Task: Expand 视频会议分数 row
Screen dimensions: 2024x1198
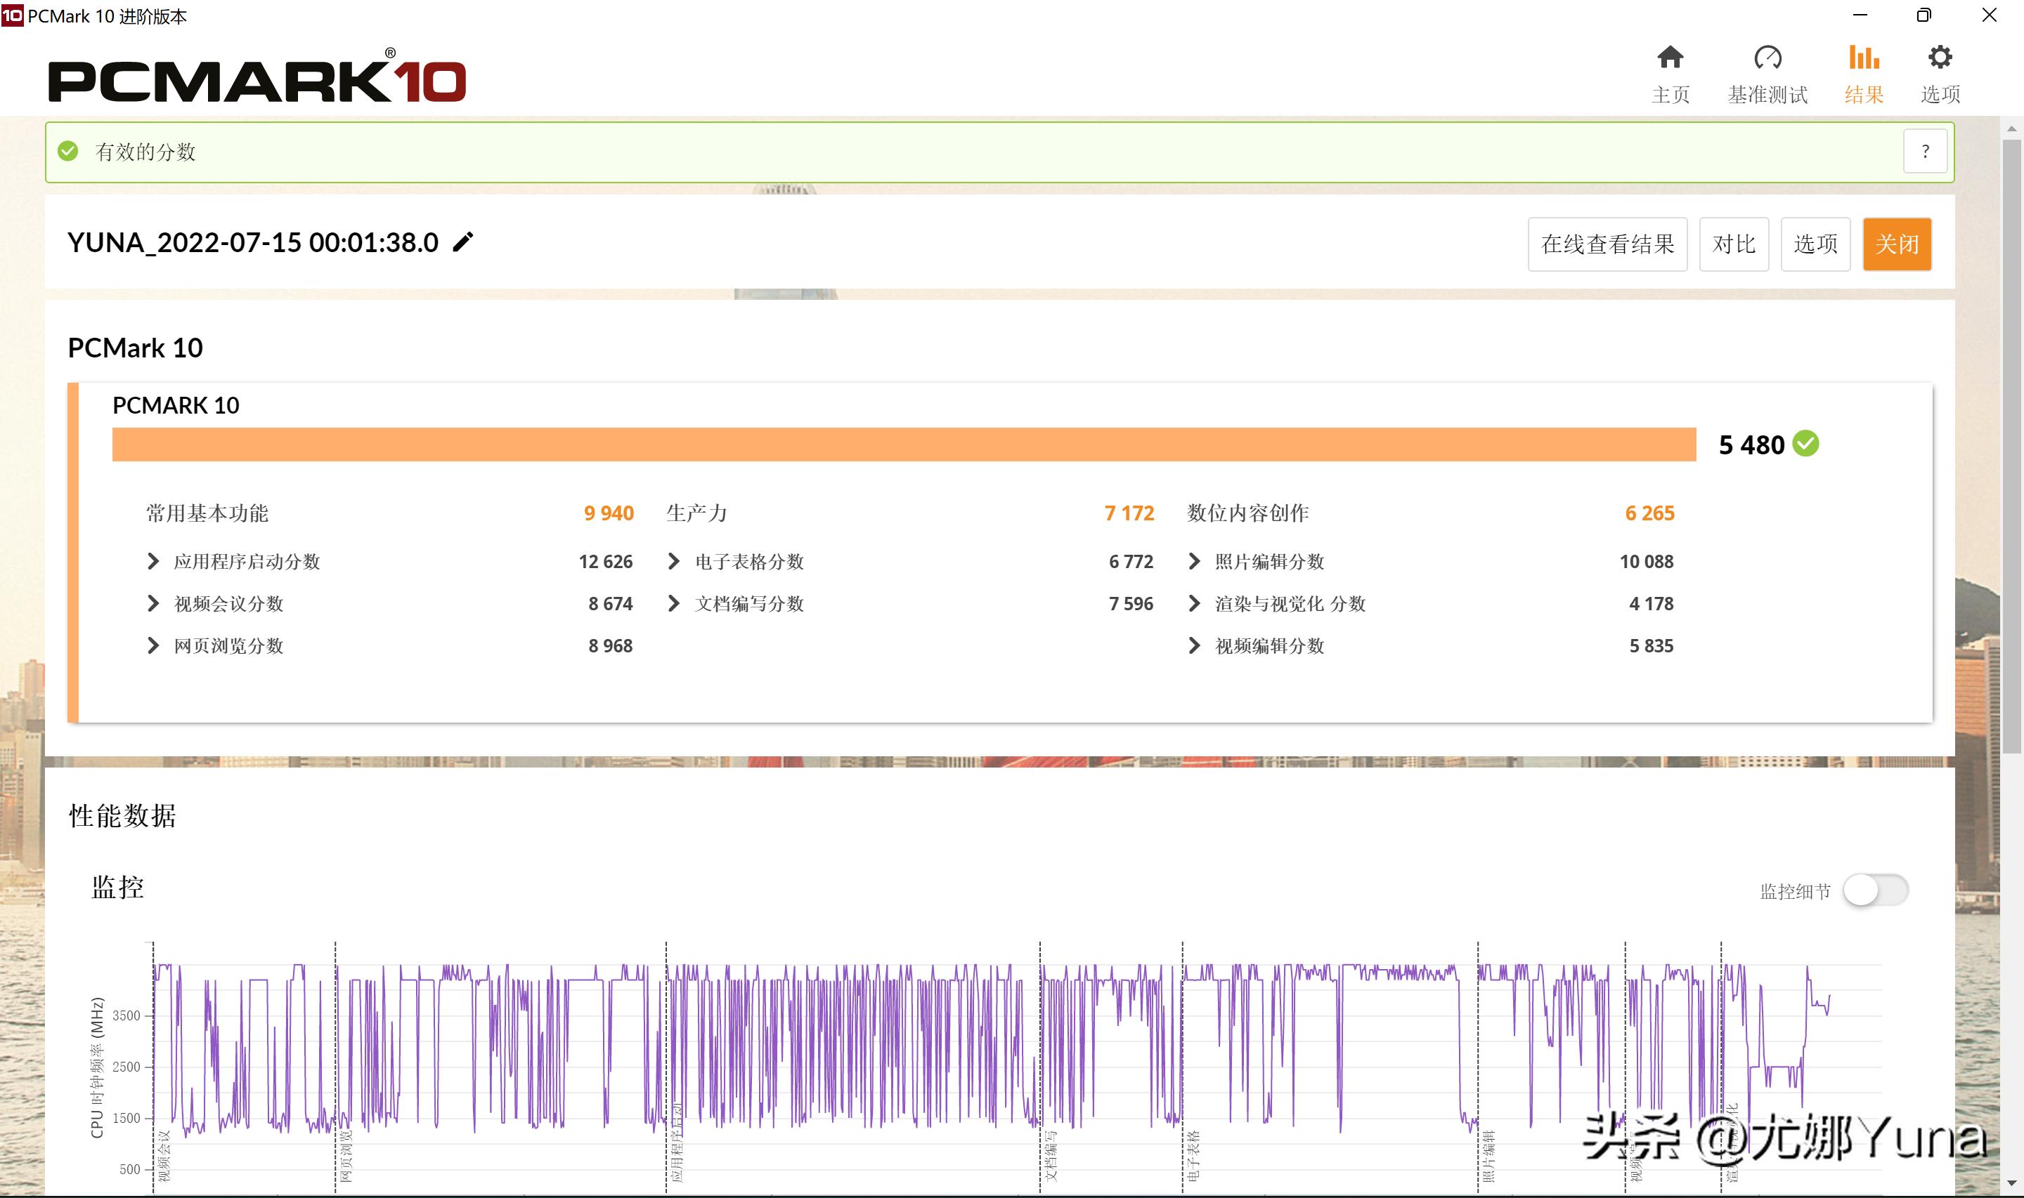Action: (153, 603)
